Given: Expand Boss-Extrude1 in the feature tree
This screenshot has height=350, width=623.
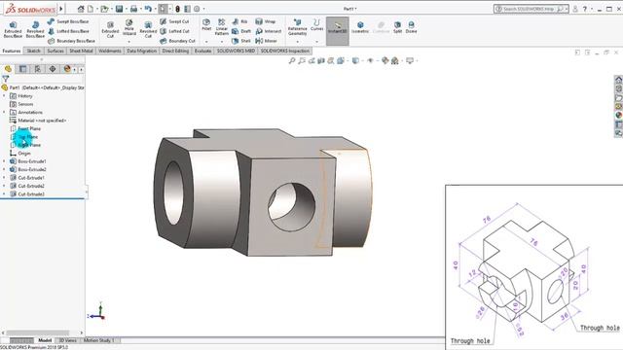Looking at the screenshot, I should (4, 161).
